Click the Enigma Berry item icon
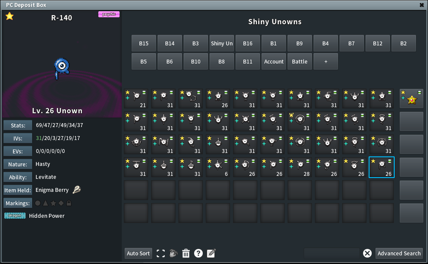Screen dimensions: 428x264 pyautogui.click(x=77, y=190)
